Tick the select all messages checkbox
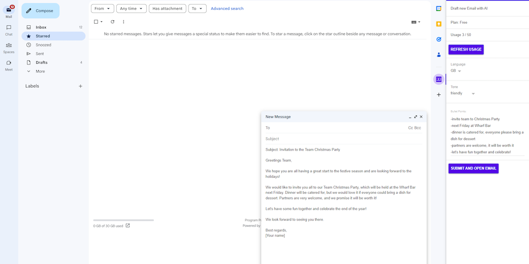529x264 pixels. pos(96,22)
